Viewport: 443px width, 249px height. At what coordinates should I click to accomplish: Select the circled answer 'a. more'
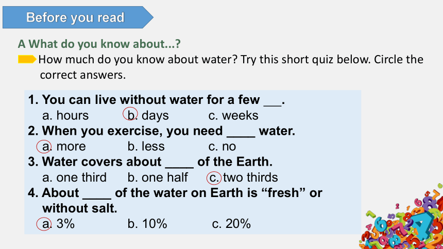[x=61, y=146]
